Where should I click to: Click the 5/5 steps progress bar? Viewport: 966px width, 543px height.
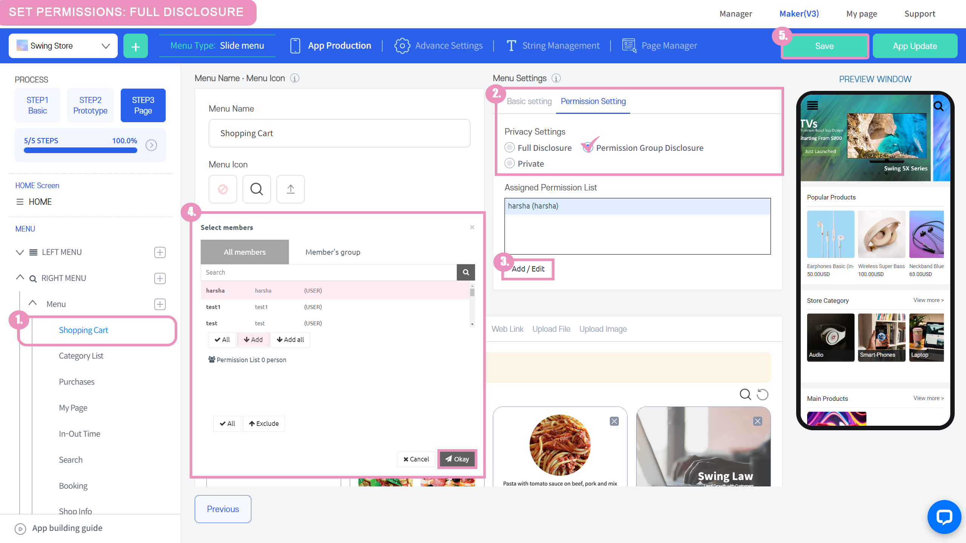click(x=80, y=150)
